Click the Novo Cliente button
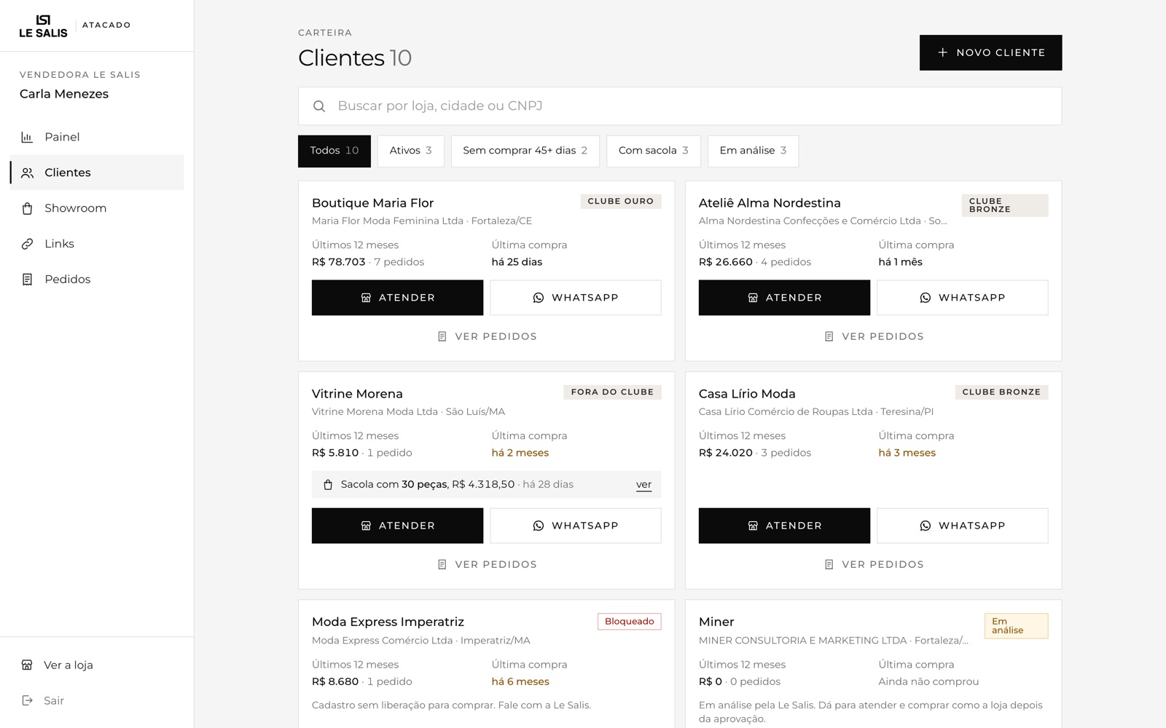The image size is (1166, 728). tap(990, 52)
